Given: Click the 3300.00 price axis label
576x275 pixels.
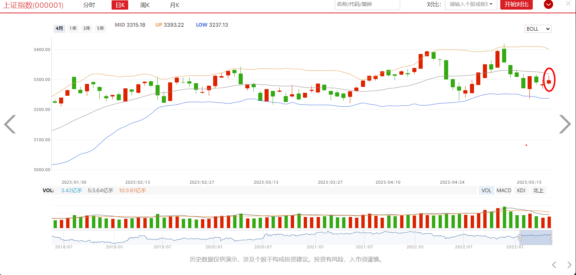Looking at the screenshot, I should click(x=42, y=79).
